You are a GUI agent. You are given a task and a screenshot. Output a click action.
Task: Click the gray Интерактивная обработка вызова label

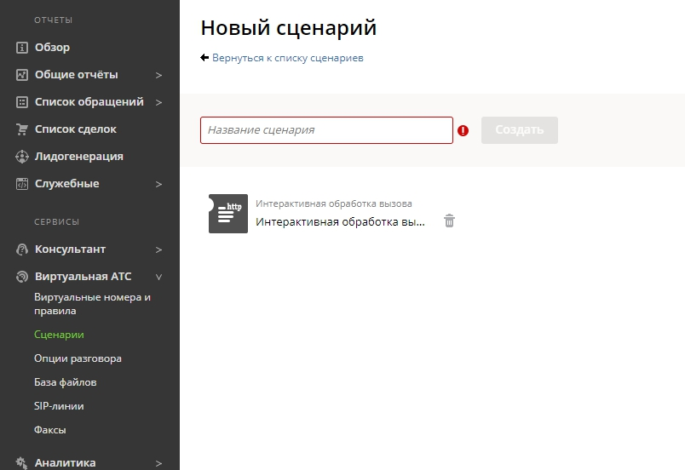(x=334, y=203)
